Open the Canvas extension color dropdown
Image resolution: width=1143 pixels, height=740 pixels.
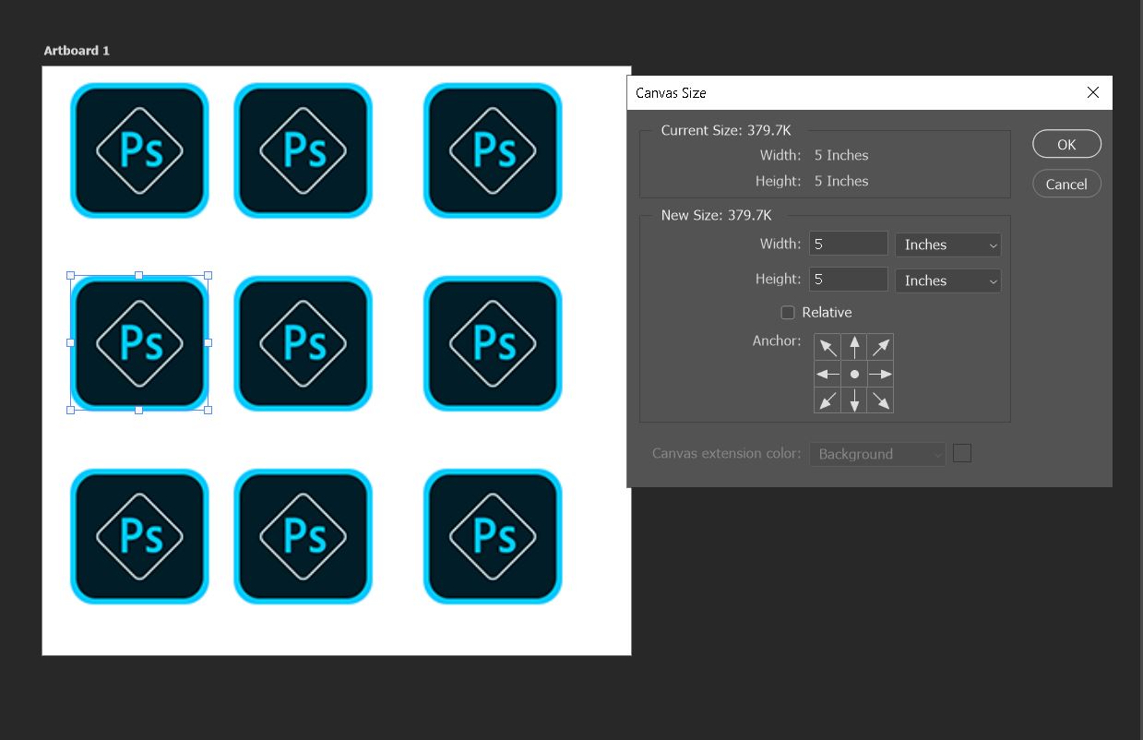click(x=876, y=453)
